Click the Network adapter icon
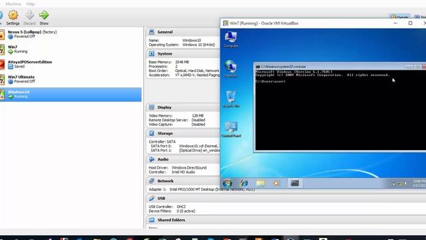 coord(152,181)
